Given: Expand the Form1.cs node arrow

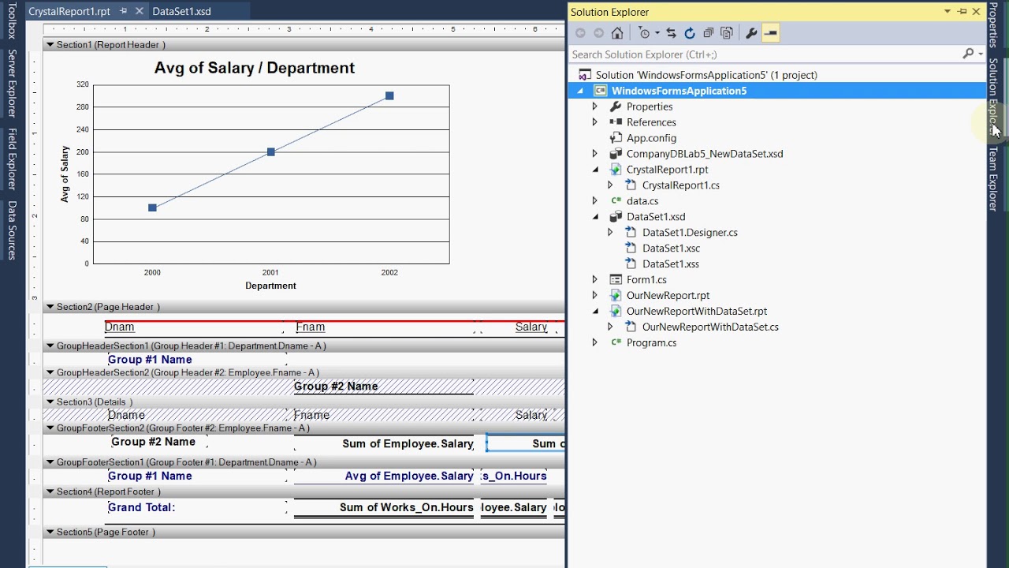Looking at the screenshot, I should coord(594,280).
